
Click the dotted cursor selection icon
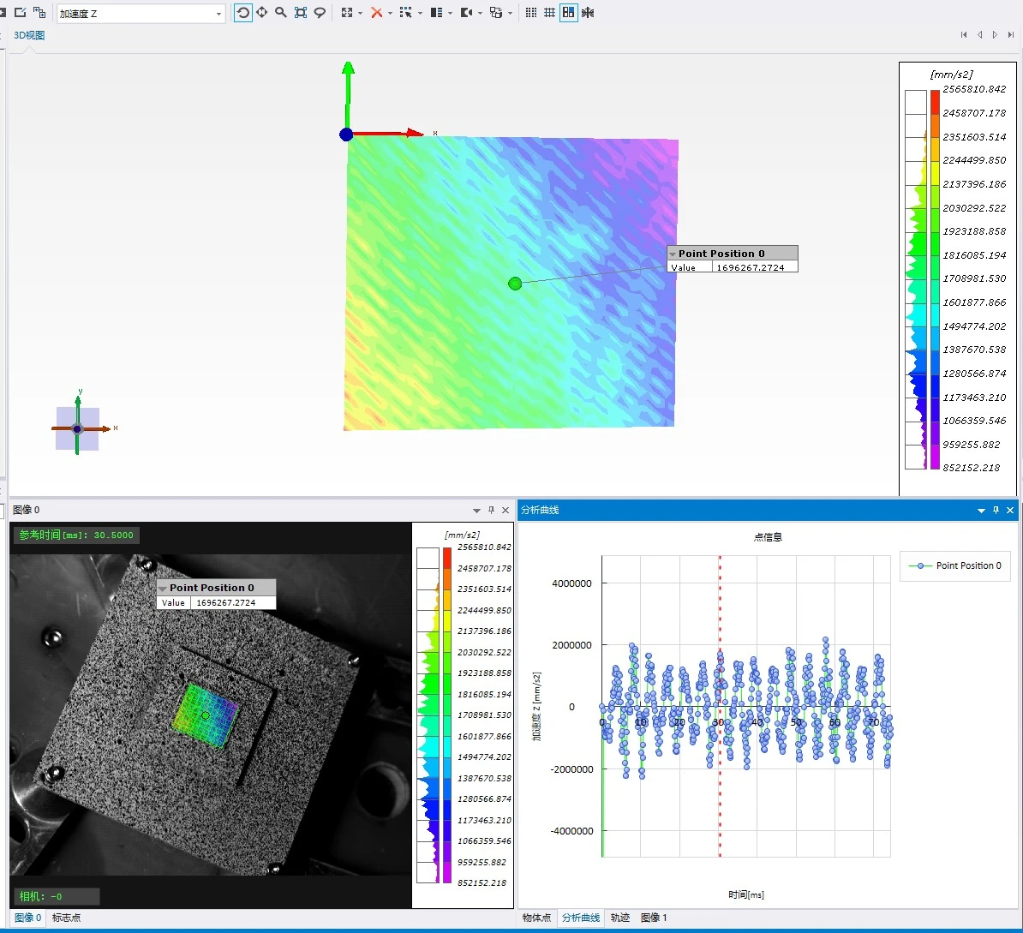406,12
